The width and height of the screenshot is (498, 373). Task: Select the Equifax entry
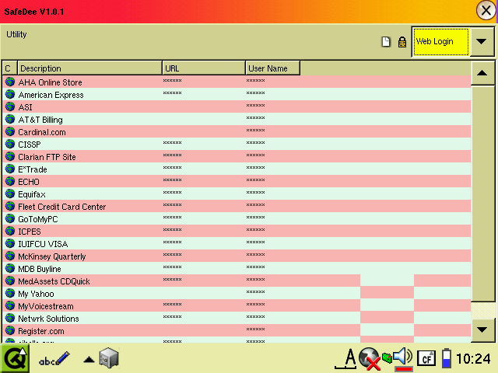coord(237,193)
